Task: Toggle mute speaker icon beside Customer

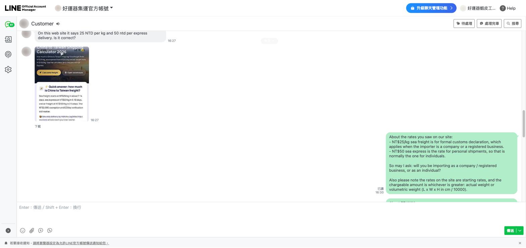Action: 58,24
